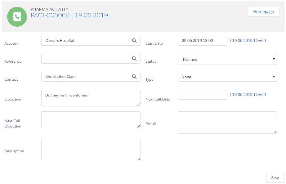Viewport: 286px width, 184px height.
Task: Click into the empty Next Call Date field
Action: click(x=202, y=95)
